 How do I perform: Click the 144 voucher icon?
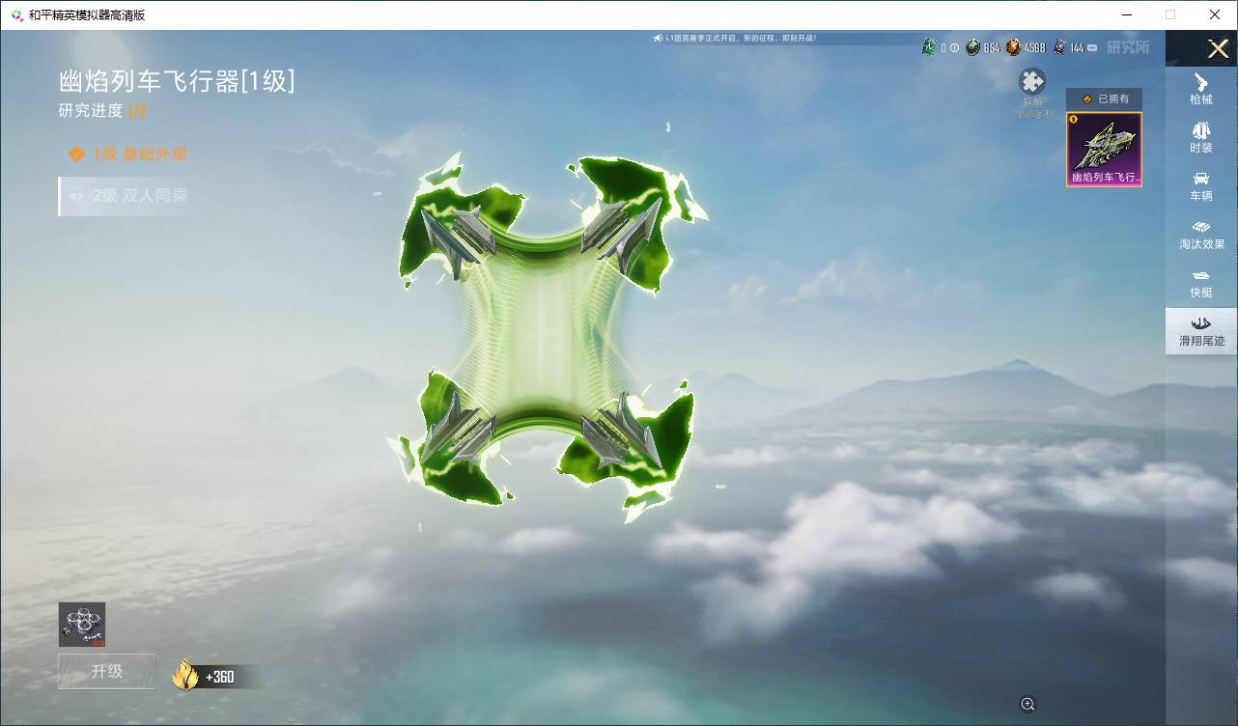[1059, 47]
